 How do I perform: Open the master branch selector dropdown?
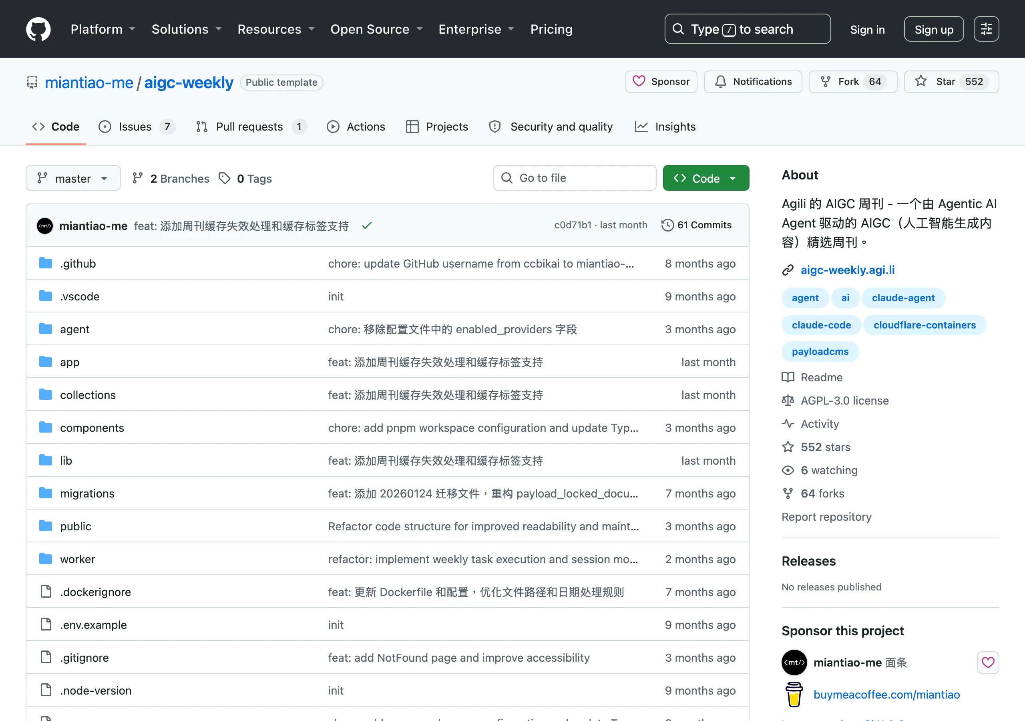(x=73, y=178)
